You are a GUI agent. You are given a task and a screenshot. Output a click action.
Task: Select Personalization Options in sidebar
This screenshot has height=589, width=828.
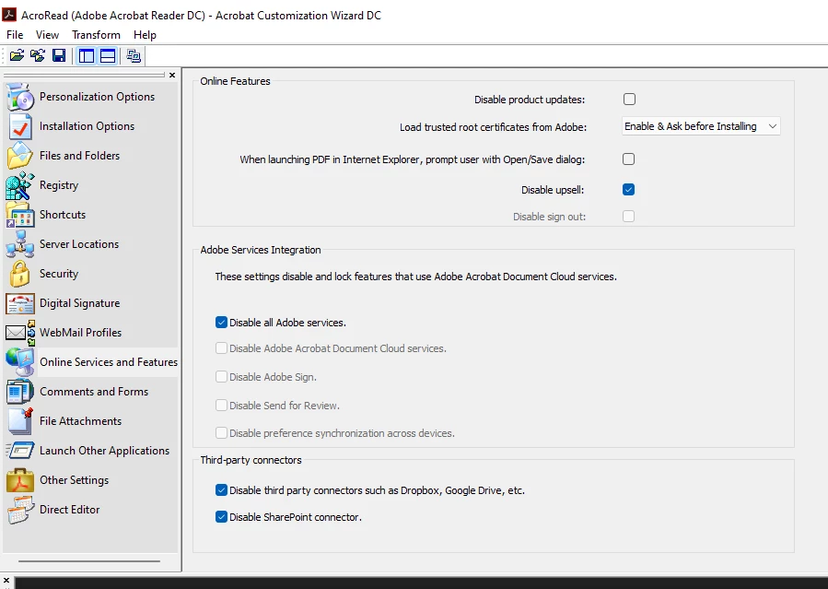click(x=97, y=97)
